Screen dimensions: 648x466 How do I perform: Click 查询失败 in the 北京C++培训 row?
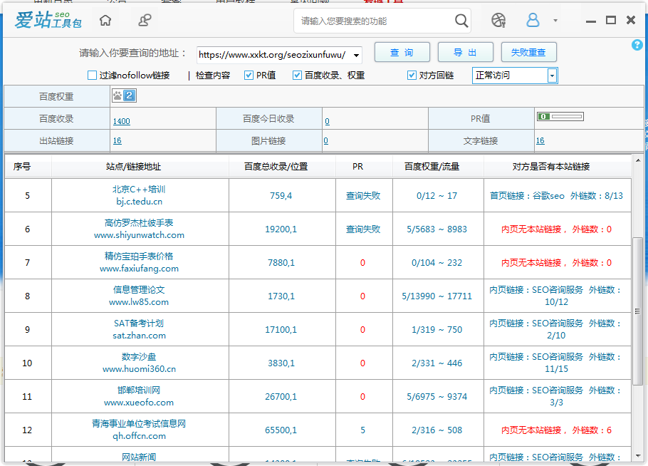(363, 195)
